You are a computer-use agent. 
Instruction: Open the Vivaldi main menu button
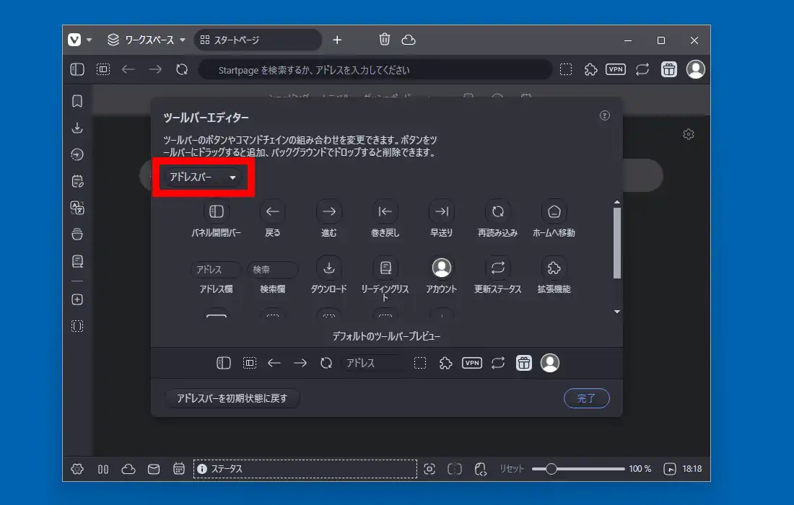[x=74, y=40]
